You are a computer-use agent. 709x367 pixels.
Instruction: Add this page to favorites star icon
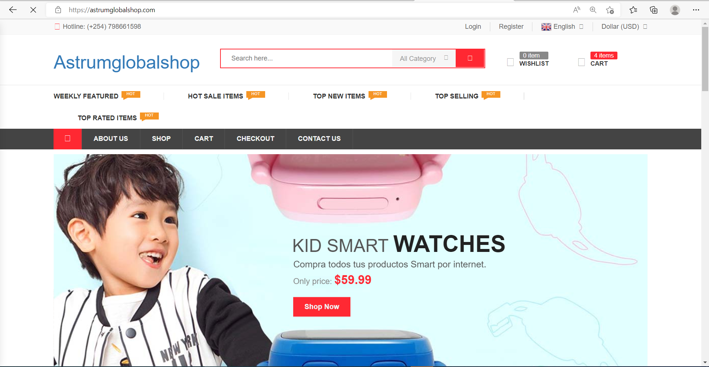click(x=610, y=10)
